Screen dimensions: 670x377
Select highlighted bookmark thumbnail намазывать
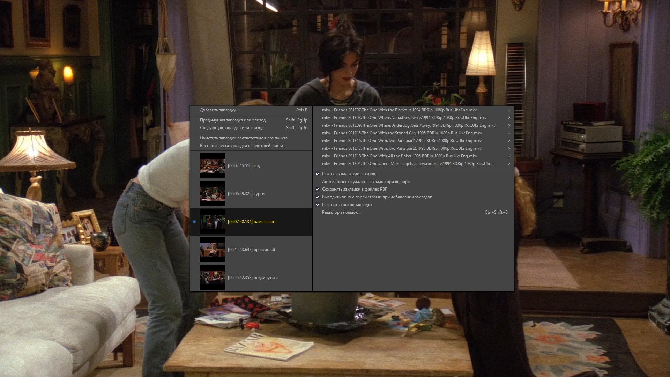tap(212, 222)
